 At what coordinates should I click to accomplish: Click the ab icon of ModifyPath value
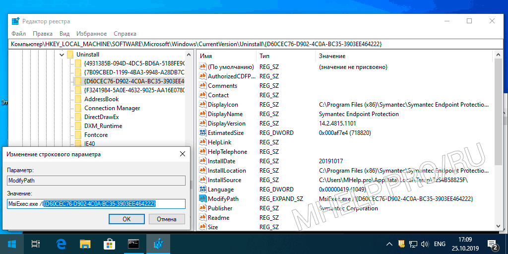point(203,198)
